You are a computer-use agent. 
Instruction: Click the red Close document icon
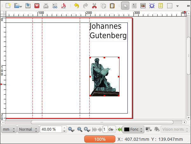[37, 5]
